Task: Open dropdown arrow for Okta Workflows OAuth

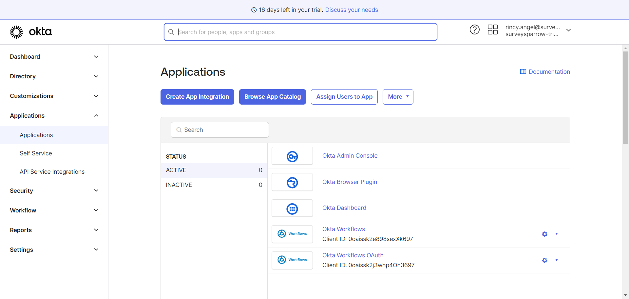Action: pos(557,260)
